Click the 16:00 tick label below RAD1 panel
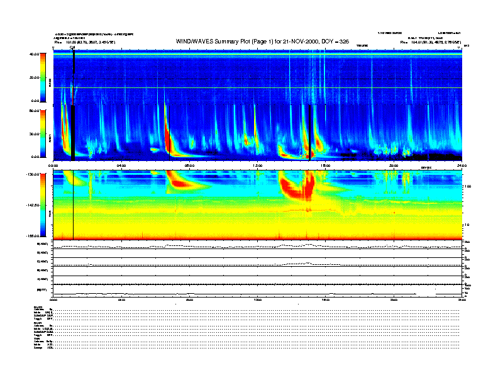Screen dimensions: 498x385 coord(326,165)
